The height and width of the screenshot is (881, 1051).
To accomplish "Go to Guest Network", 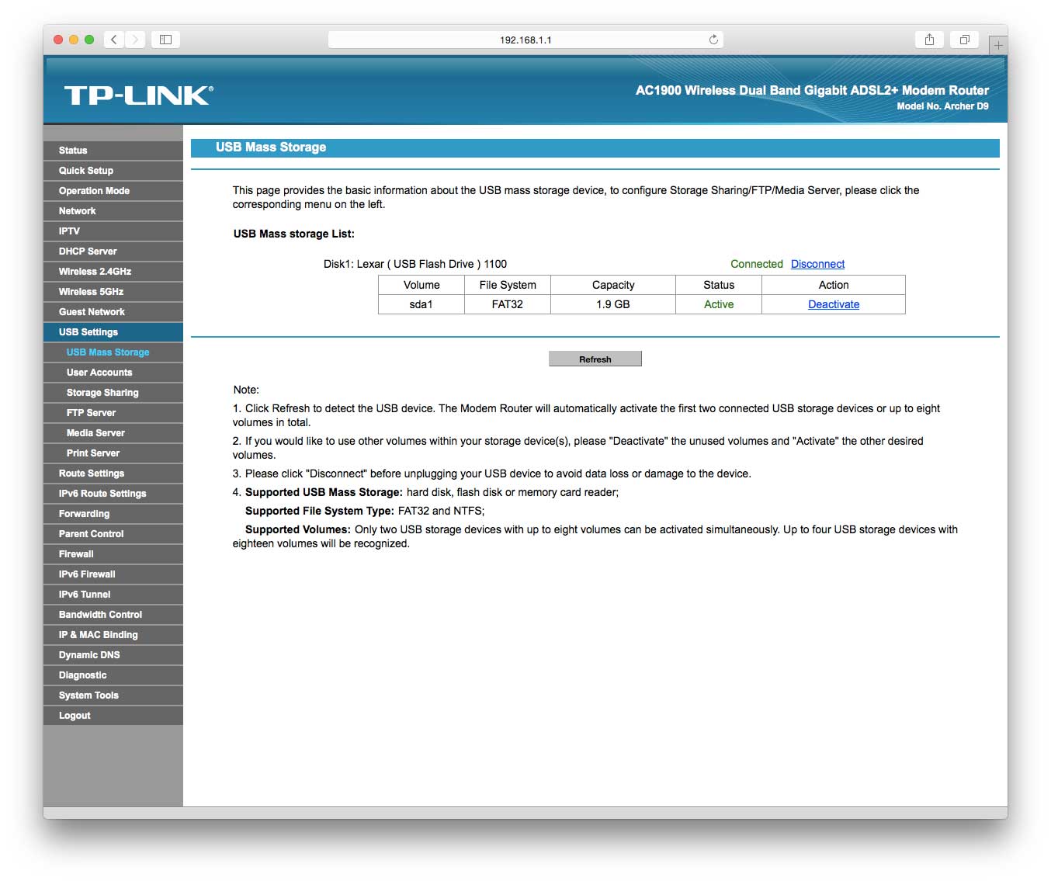I will coord(113,312).
